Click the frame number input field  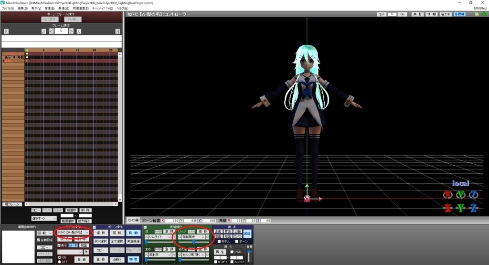(61, 31)
